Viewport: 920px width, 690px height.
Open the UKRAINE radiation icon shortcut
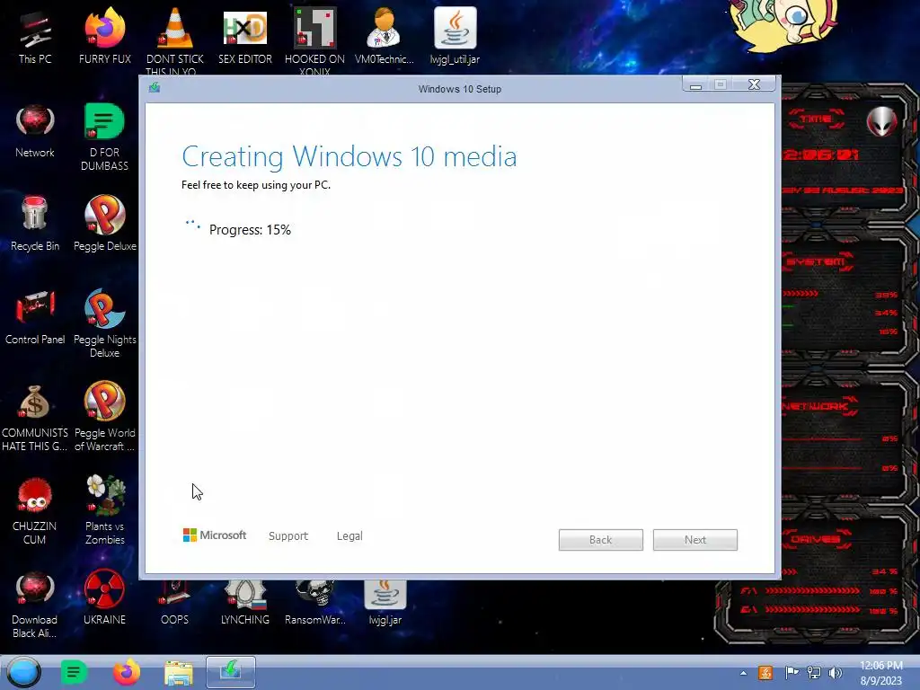pos(104,598)
